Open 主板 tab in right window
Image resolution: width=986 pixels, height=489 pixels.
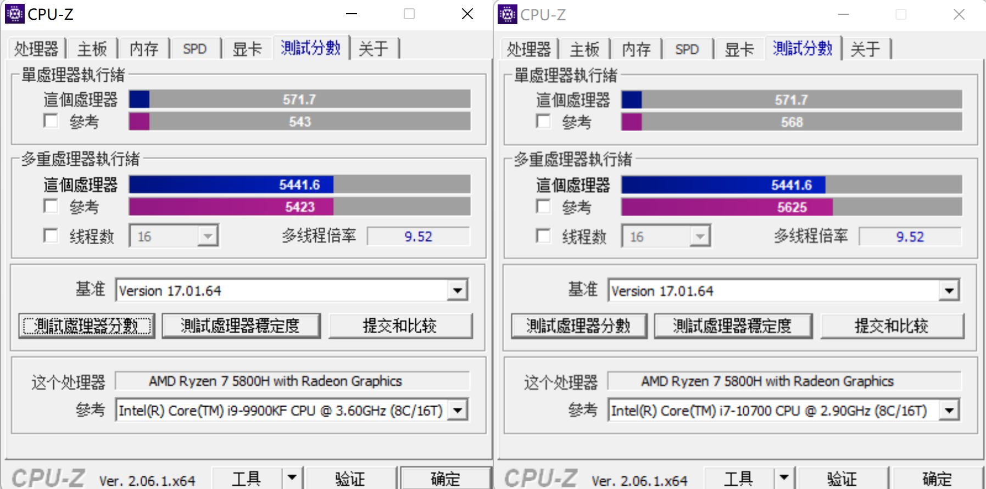click(584, 49)
